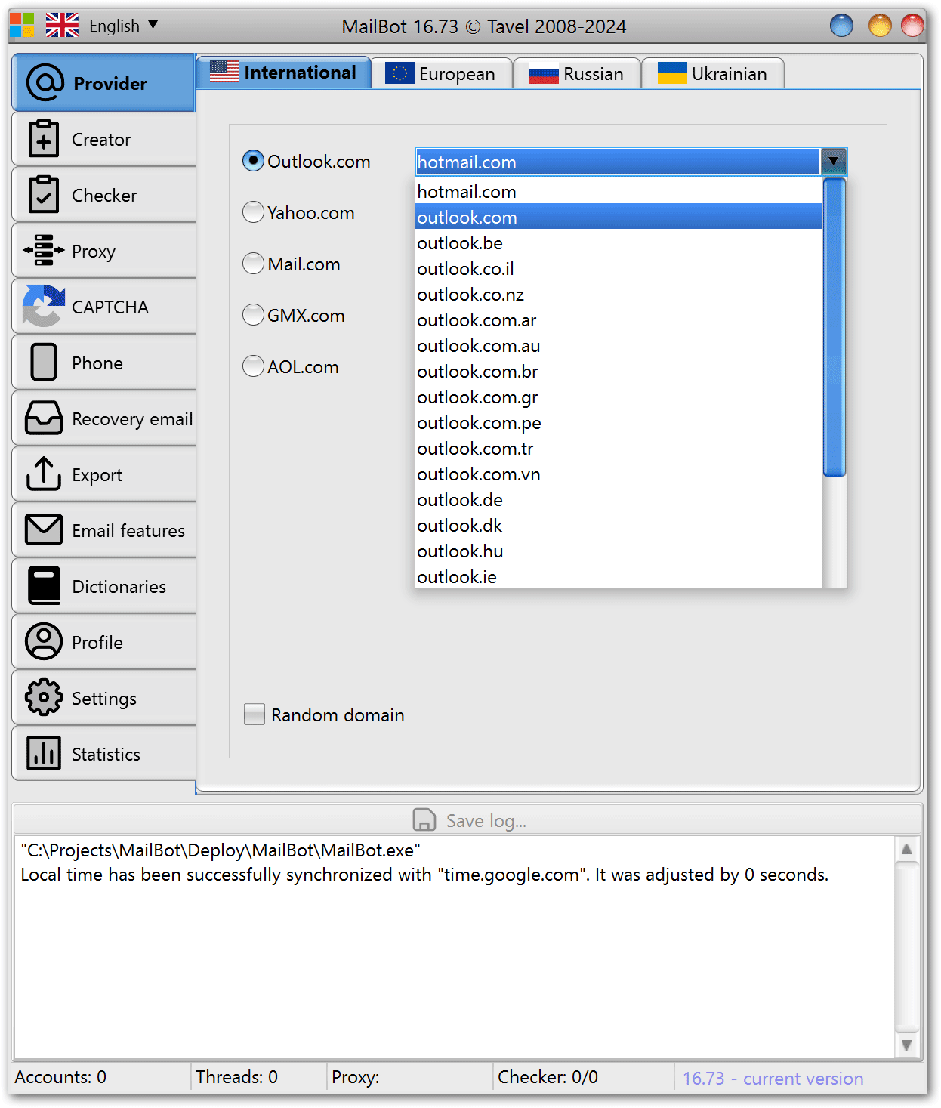Click the Russian flag icon
This screenshot has height=1108, width=941.
[x=544, y=74]
